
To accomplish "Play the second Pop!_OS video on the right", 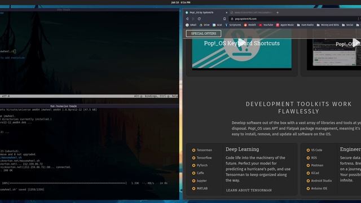I will tap(356, 43).
